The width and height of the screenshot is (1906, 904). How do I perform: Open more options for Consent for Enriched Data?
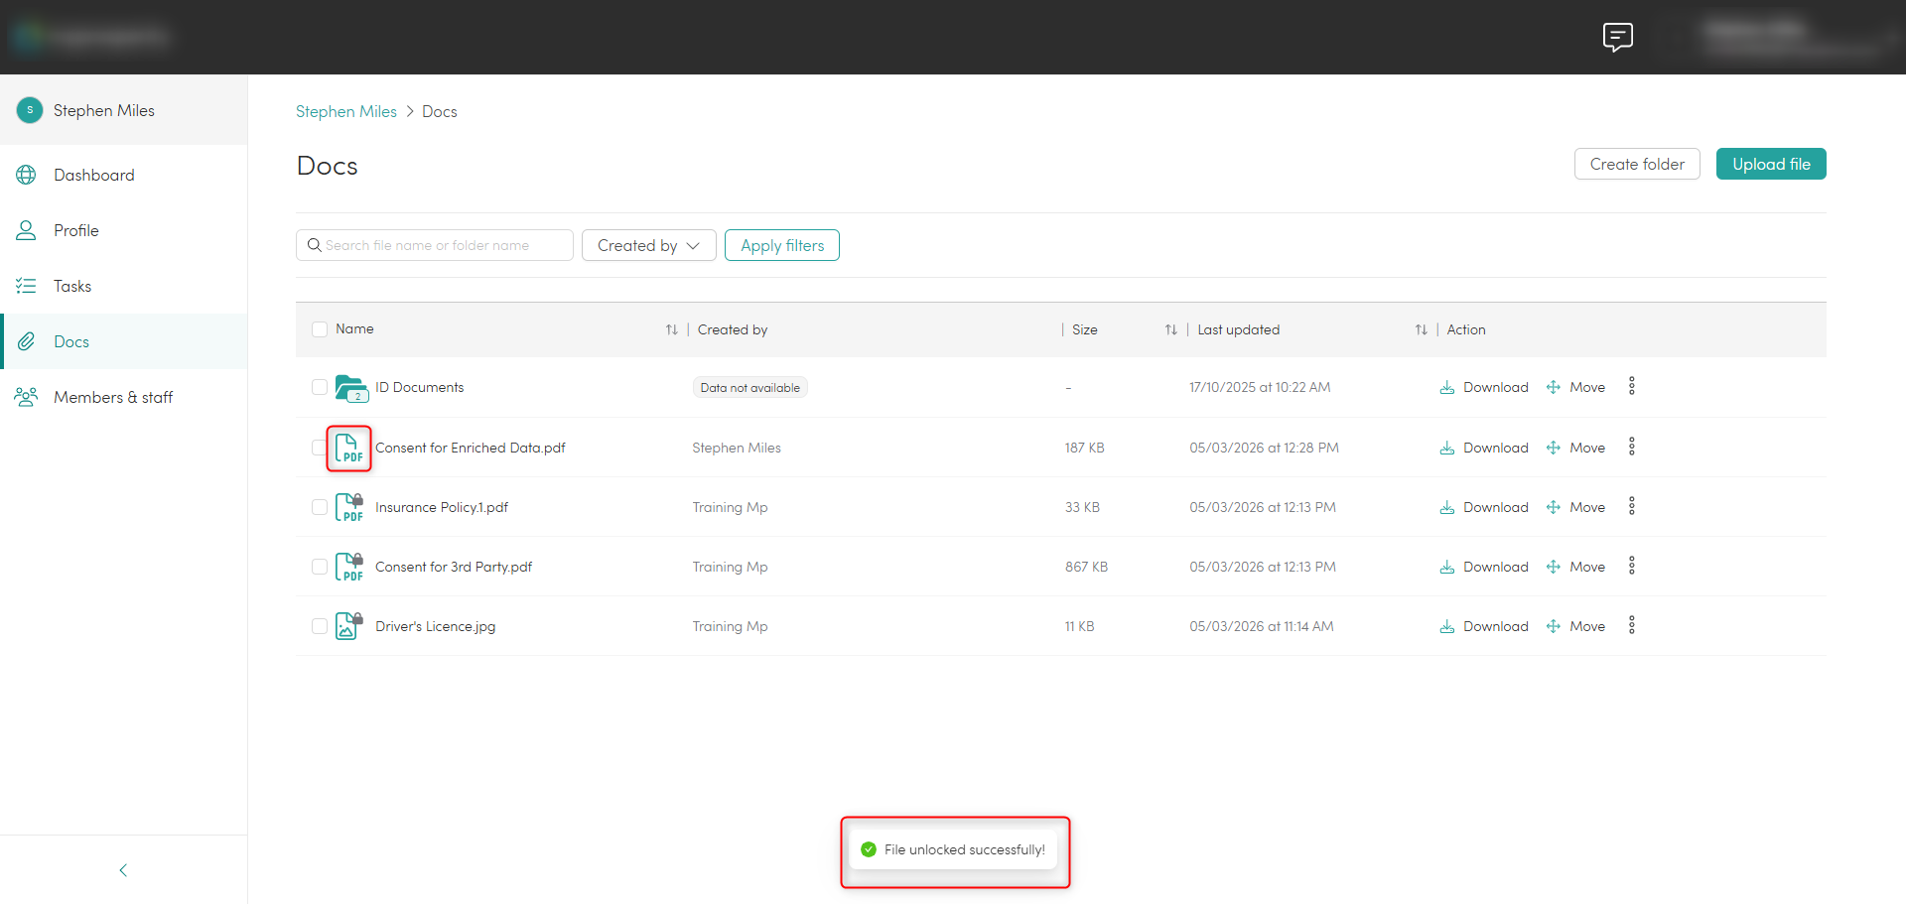1632,447
